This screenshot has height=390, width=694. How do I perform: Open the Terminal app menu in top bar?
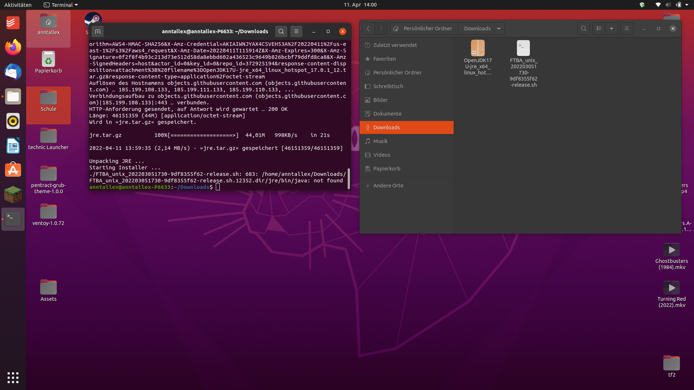[x=61, y=5]
